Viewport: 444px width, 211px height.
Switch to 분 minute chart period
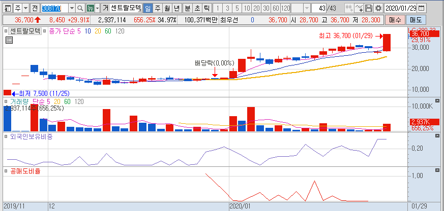click(188, 9)
